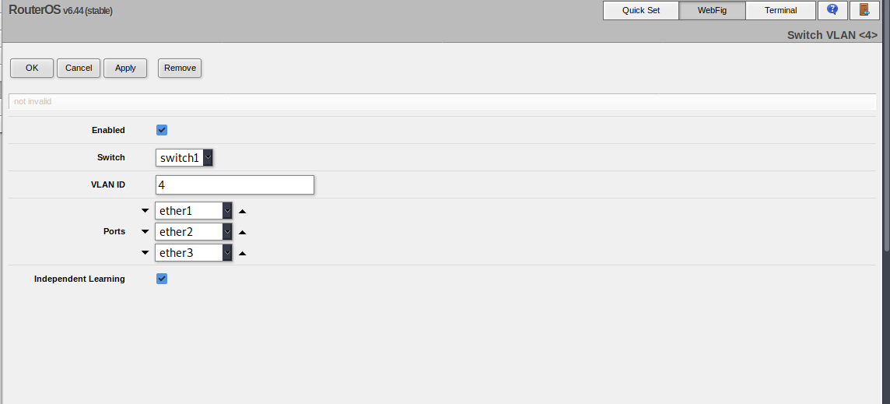This screenshot has width=890, height=404.
Task: Select the WebFig tab
Action: (x=713, y=10)
